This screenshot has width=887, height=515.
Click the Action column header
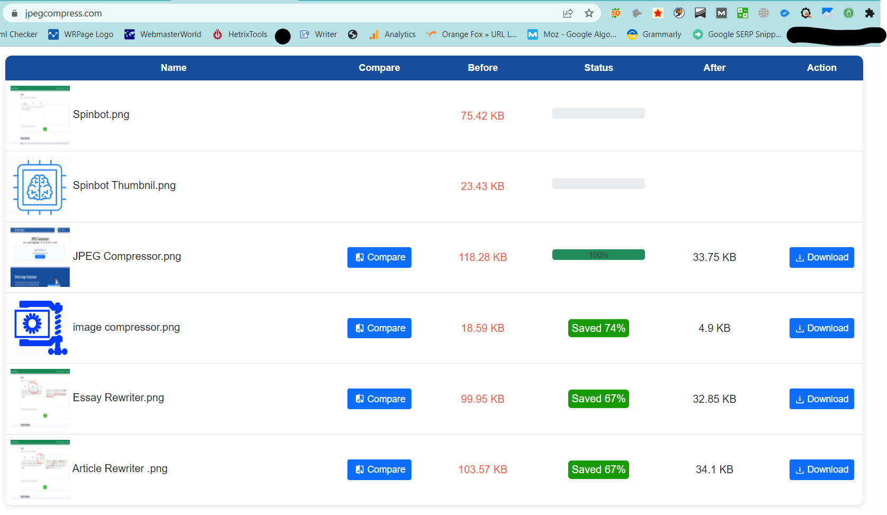[x=821, y=68]
